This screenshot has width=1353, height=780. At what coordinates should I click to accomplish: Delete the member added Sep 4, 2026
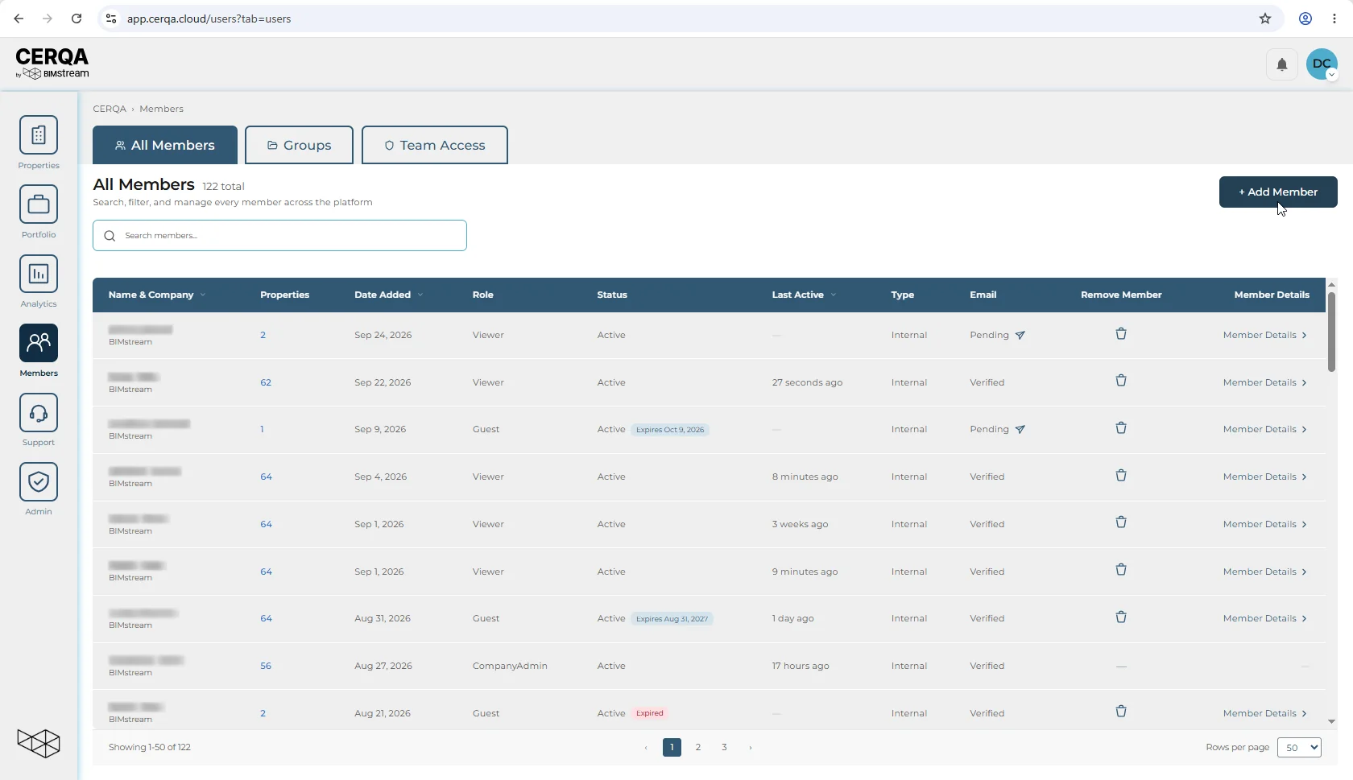(x=1121, y=476)
